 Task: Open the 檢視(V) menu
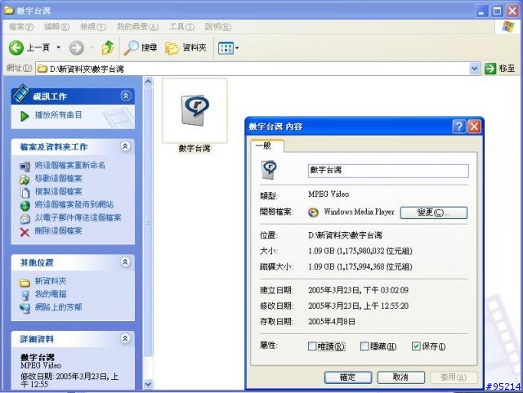click(92, 27)
